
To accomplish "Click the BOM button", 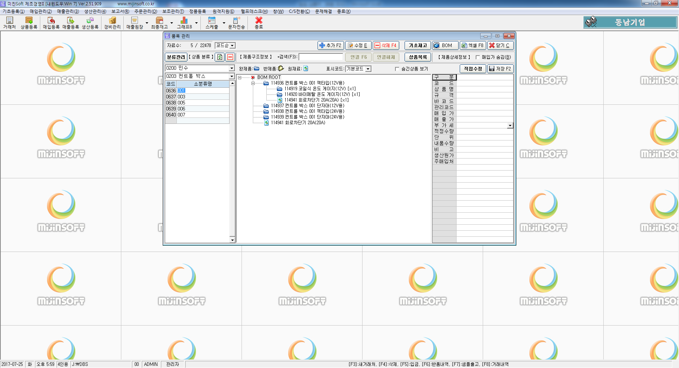I will pos(445,46).
